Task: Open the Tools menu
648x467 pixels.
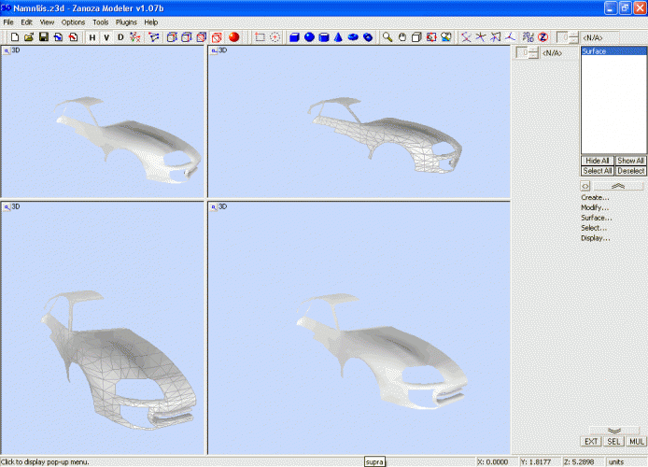Action: click(100, 21)
